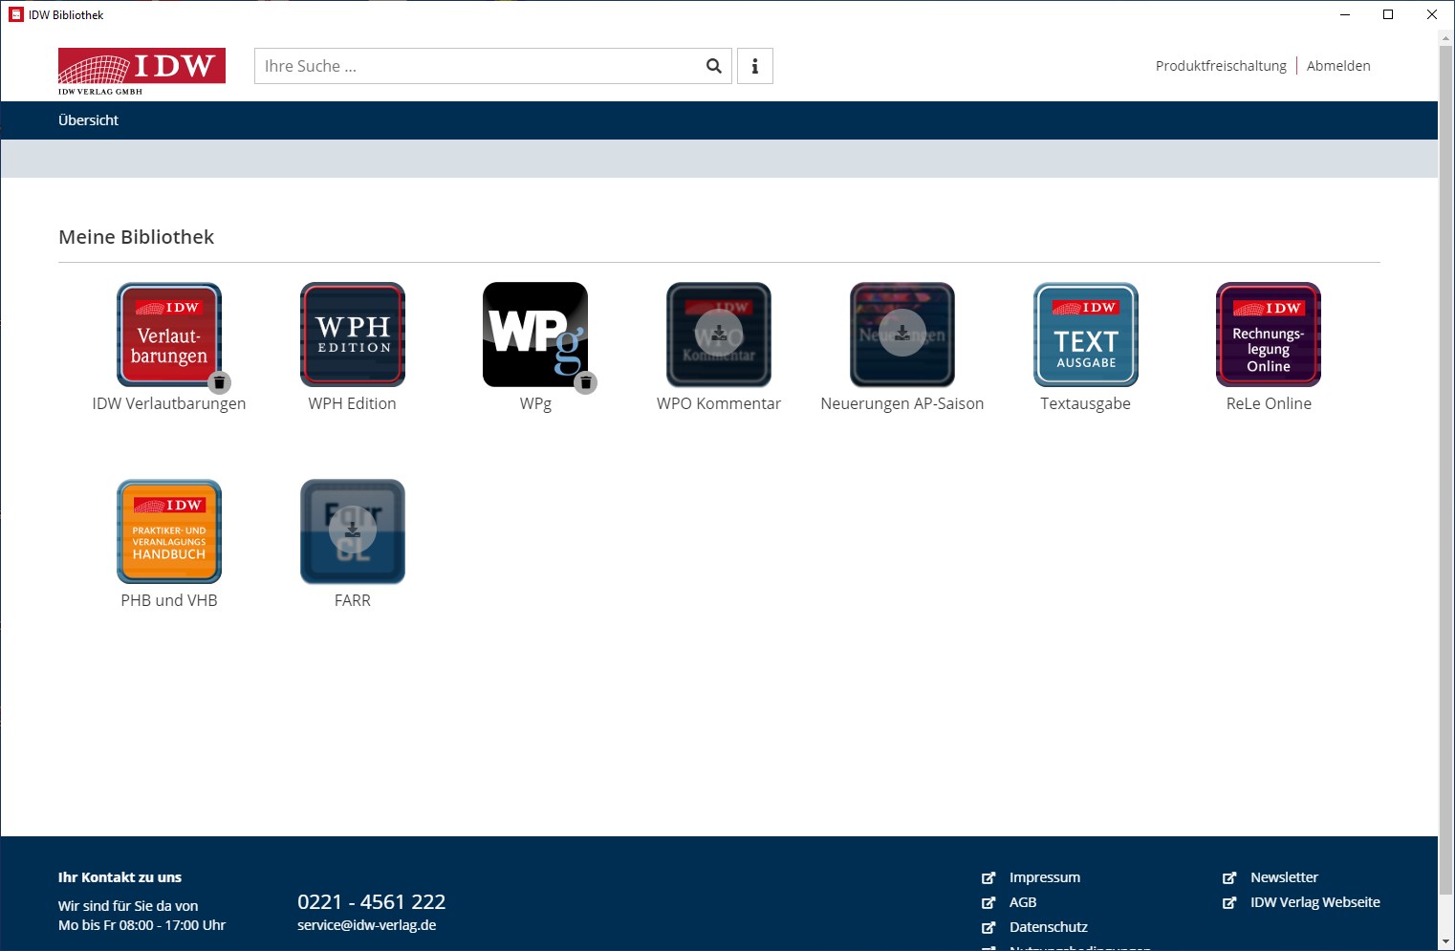Click the search magnifier icon
Screen dimensions: 1455x951
713,66
